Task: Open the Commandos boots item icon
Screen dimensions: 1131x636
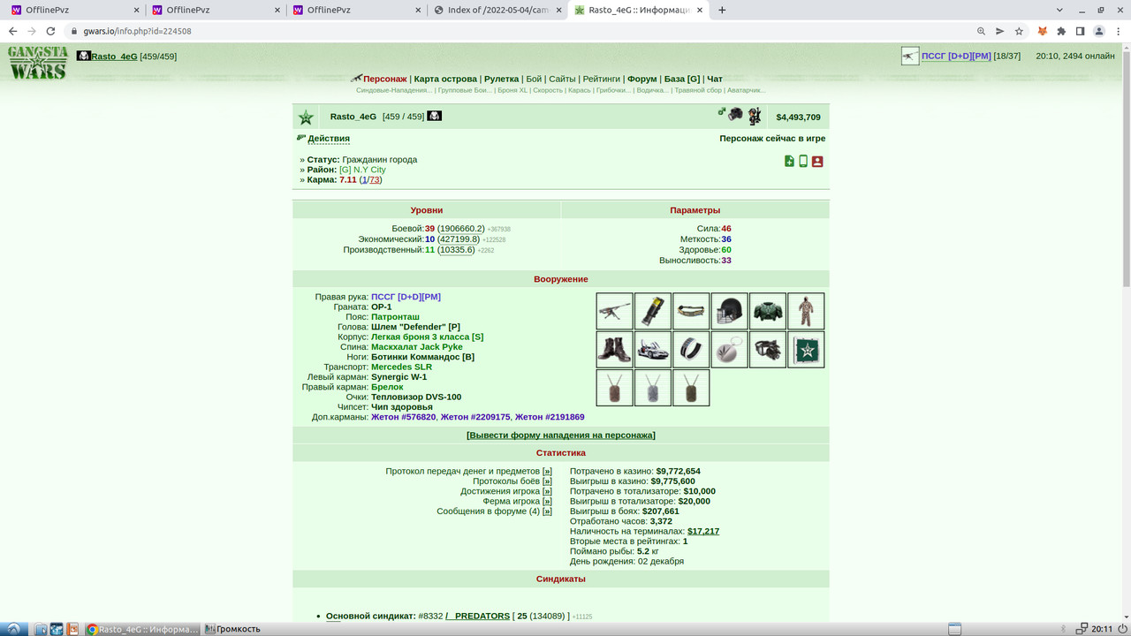Action: (615, 350)
